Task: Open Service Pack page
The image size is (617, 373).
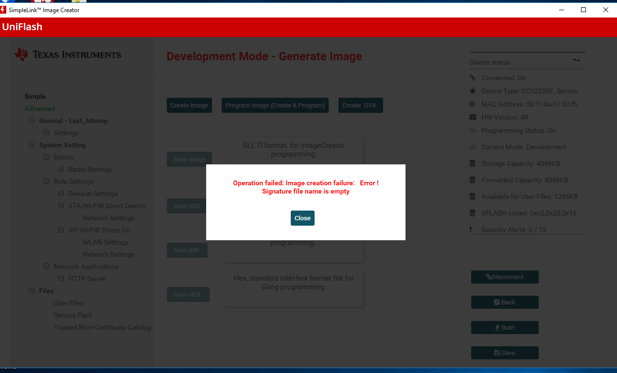Action: pyautogui.click(x=73, y=315)
